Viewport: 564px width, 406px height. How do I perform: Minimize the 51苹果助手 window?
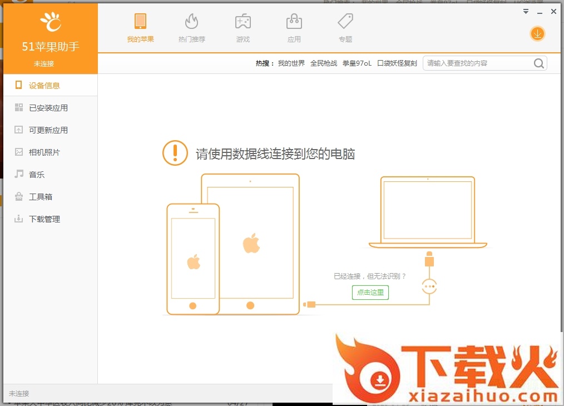(x=540, y=13)
